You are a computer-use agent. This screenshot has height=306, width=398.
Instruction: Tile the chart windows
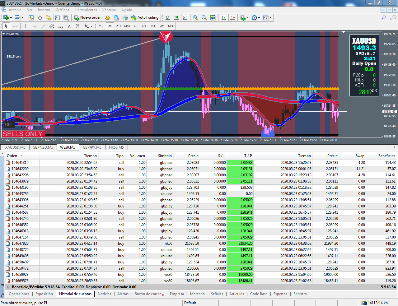pos(213,18)
